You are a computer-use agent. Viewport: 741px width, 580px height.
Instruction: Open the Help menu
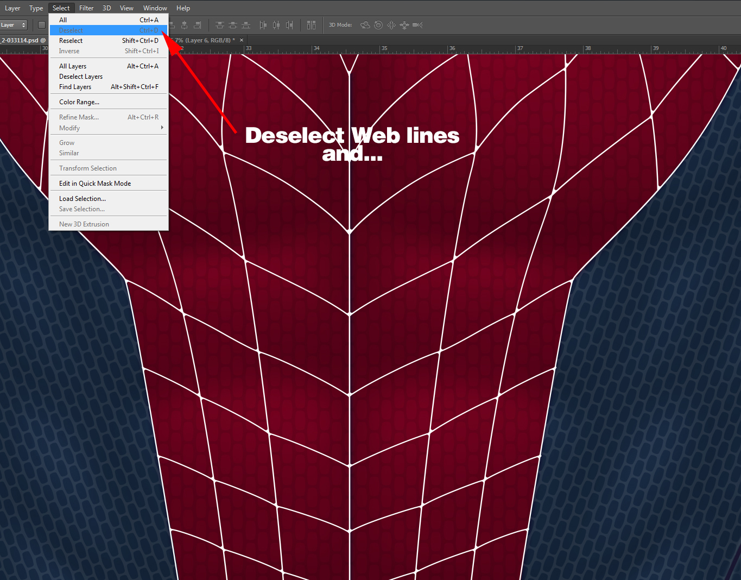(183, 8)
